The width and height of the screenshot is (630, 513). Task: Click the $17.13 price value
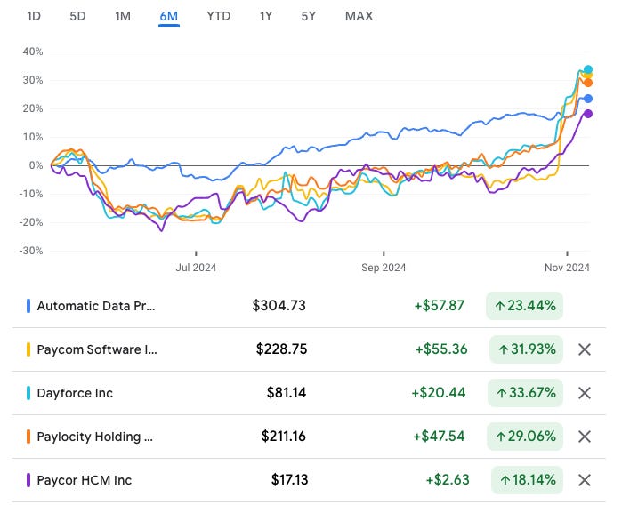(289, 480)
